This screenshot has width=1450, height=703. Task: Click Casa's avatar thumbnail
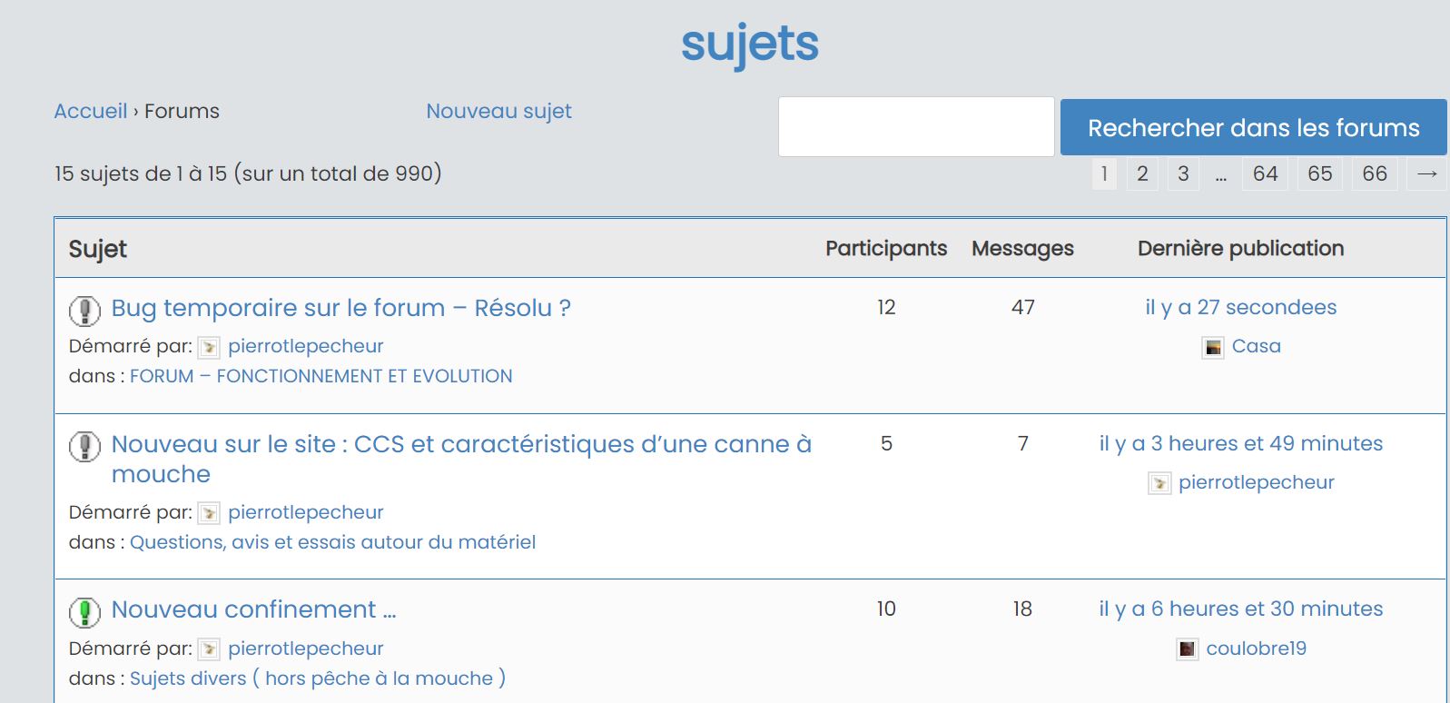click(1213, 347)
